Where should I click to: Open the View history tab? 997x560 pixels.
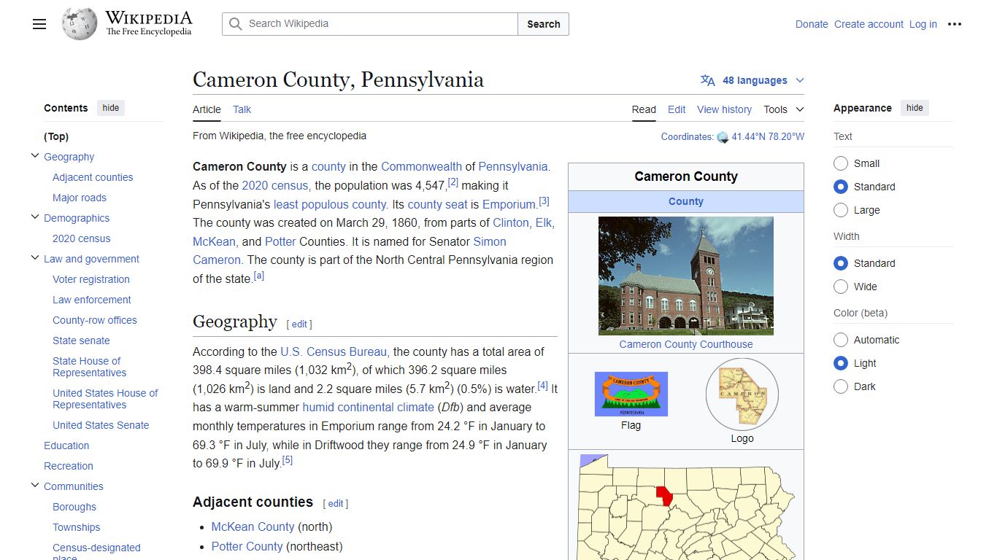(x=724, y=109)
